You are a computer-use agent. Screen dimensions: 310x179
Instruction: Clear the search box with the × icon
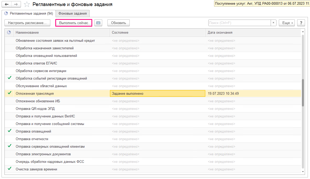(x=273, y=23)
